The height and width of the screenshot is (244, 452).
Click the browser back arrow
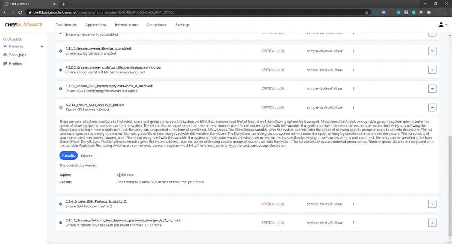tap(5, 12)
